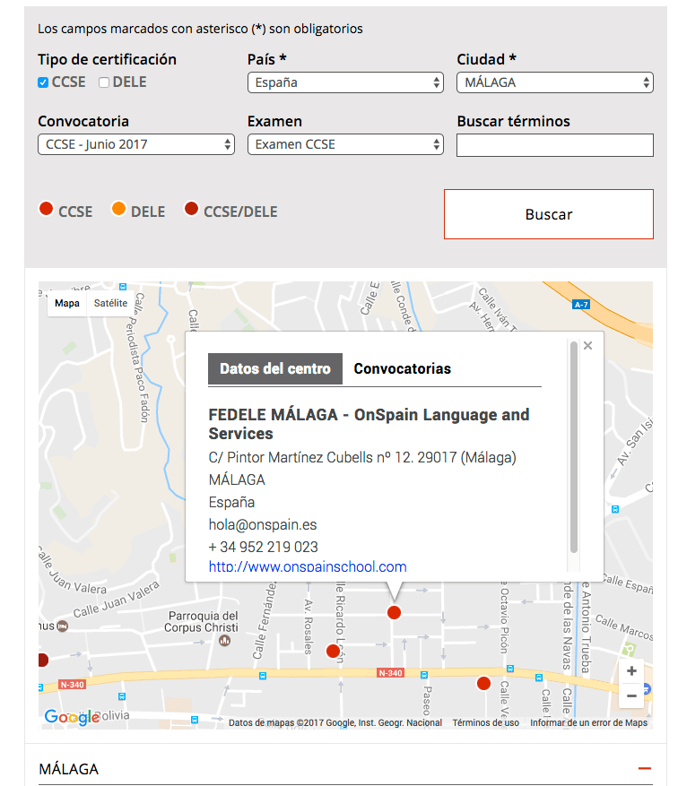Click the info window vertical scrollbar
The width and height of the screenshot is (678, 786).
(x=574, y=447)
